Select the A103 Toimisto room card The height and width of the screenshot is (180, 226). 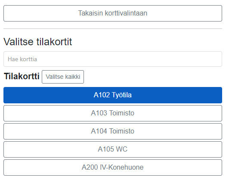113,113
